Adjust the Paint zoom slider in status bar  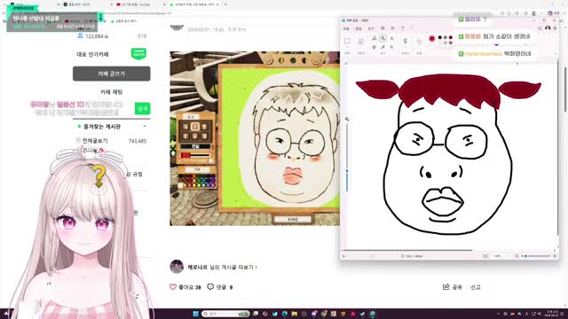pyautogui.click(x=537, y=256)
